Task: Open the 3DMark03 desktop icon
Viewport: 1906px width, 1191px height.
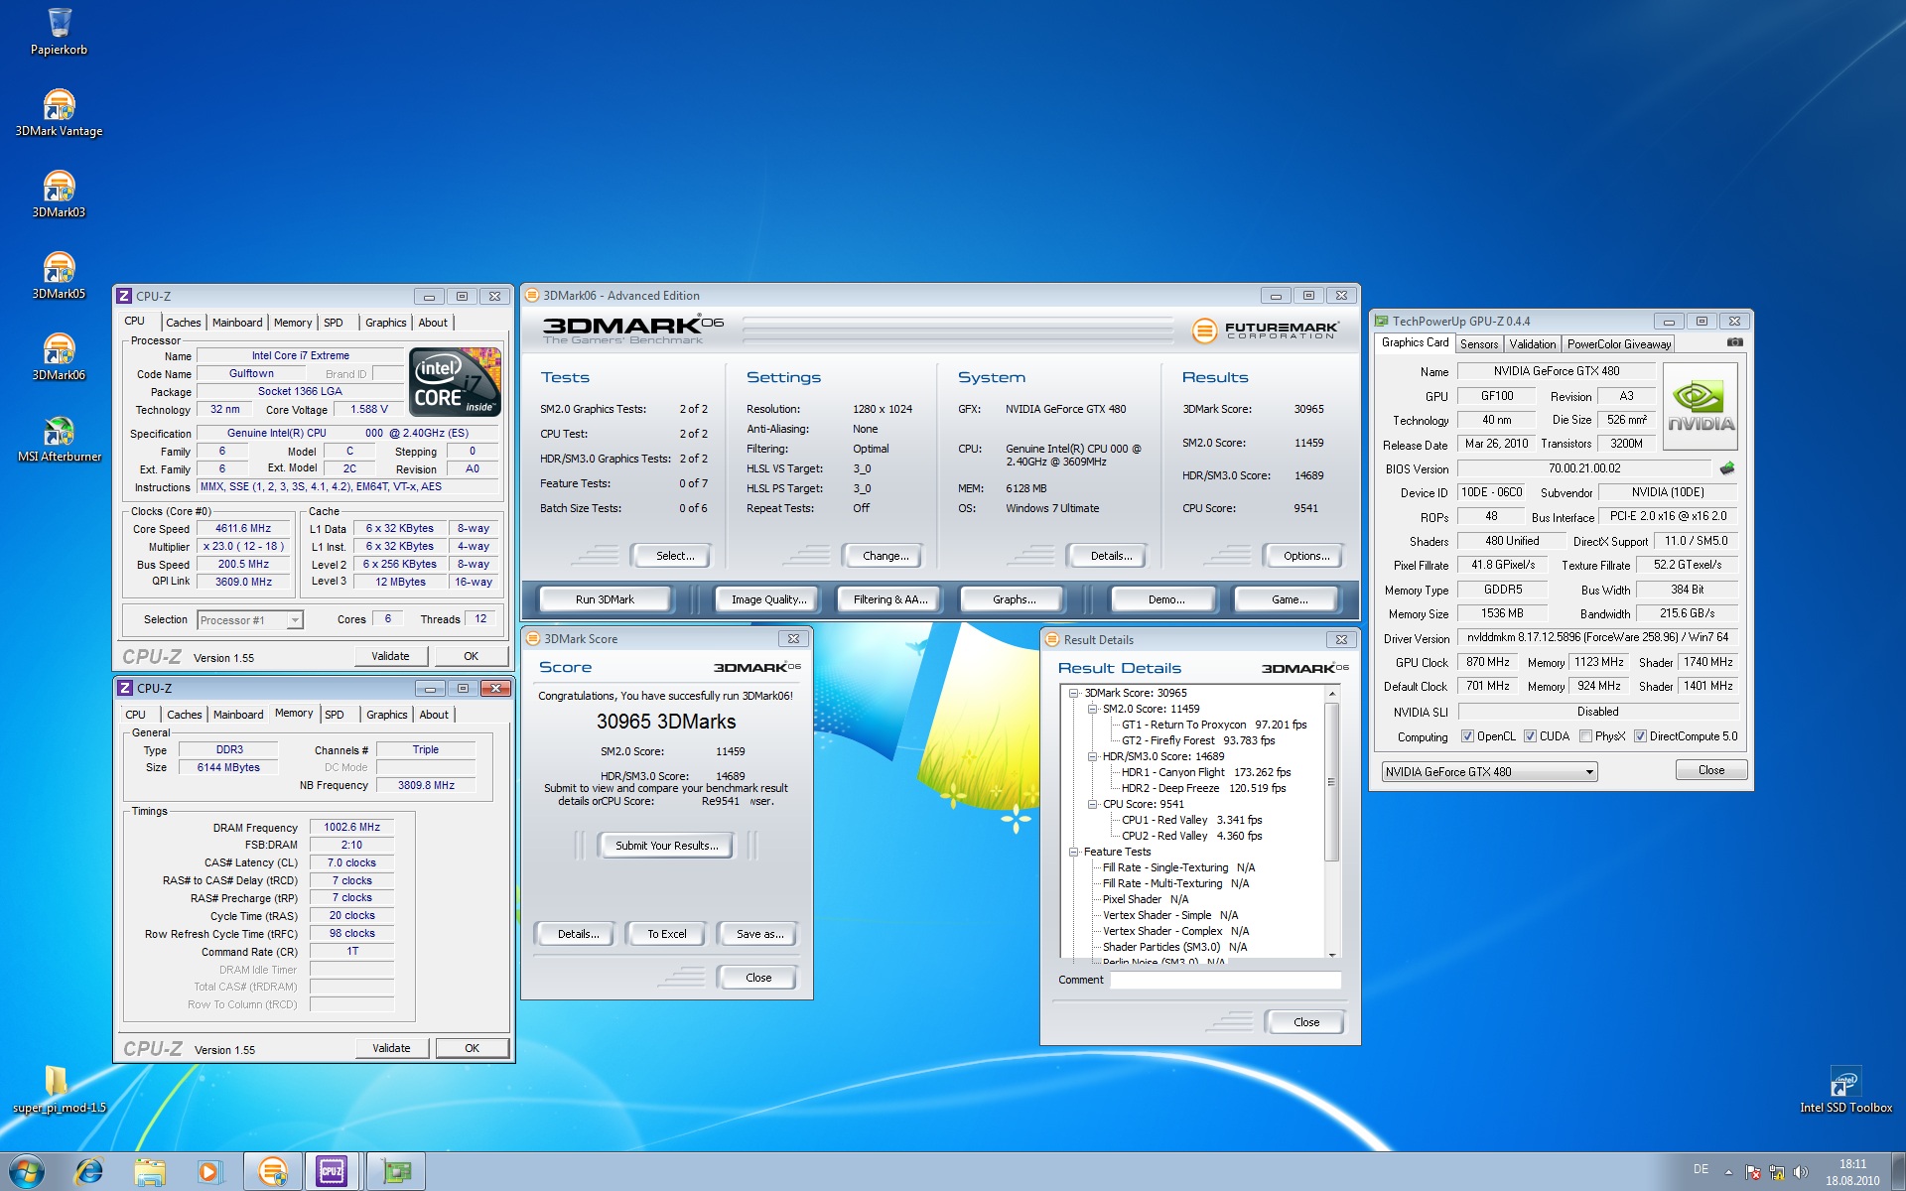Action: point(59,194)
